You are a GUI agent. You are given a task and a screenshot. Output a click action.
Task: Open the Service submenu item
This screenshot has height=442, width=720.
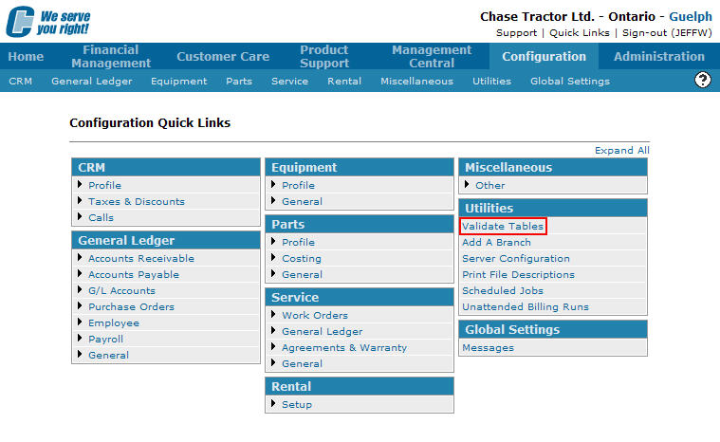pos(289,82)
